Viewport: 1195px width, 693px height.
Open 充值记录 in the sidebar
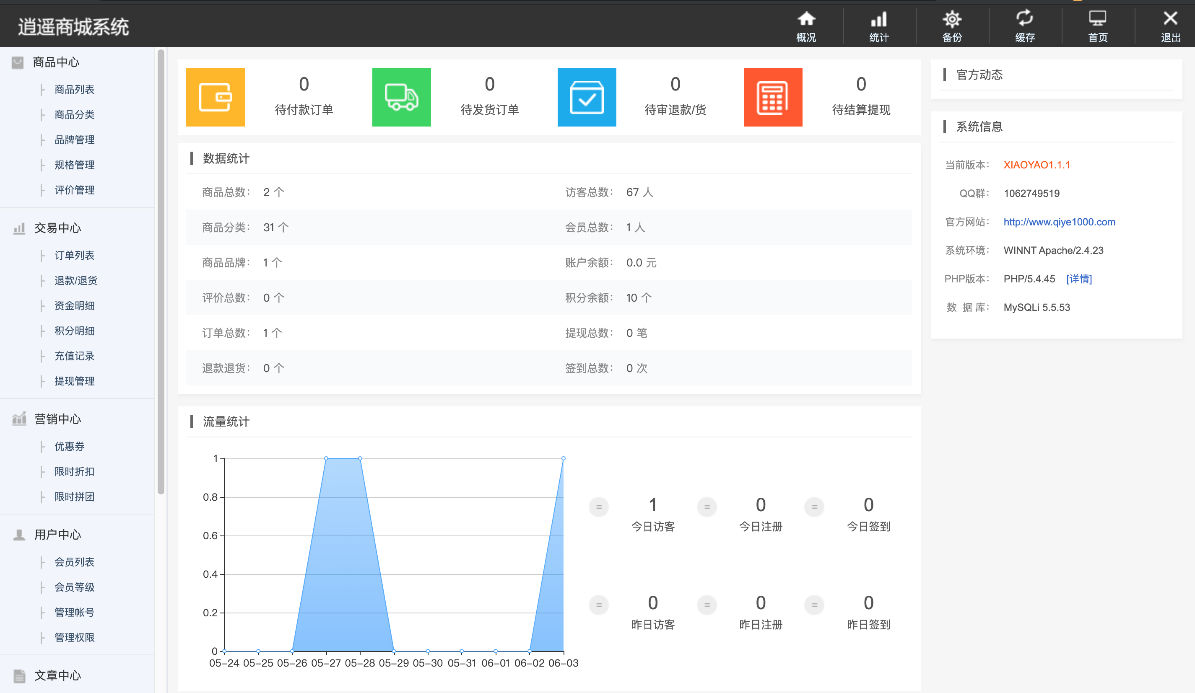75,356
